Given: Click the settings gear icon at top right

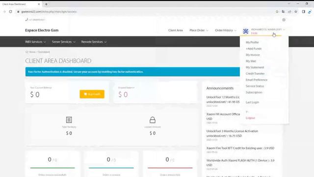Looking at the screenshot, I should [x=284, y=20].
